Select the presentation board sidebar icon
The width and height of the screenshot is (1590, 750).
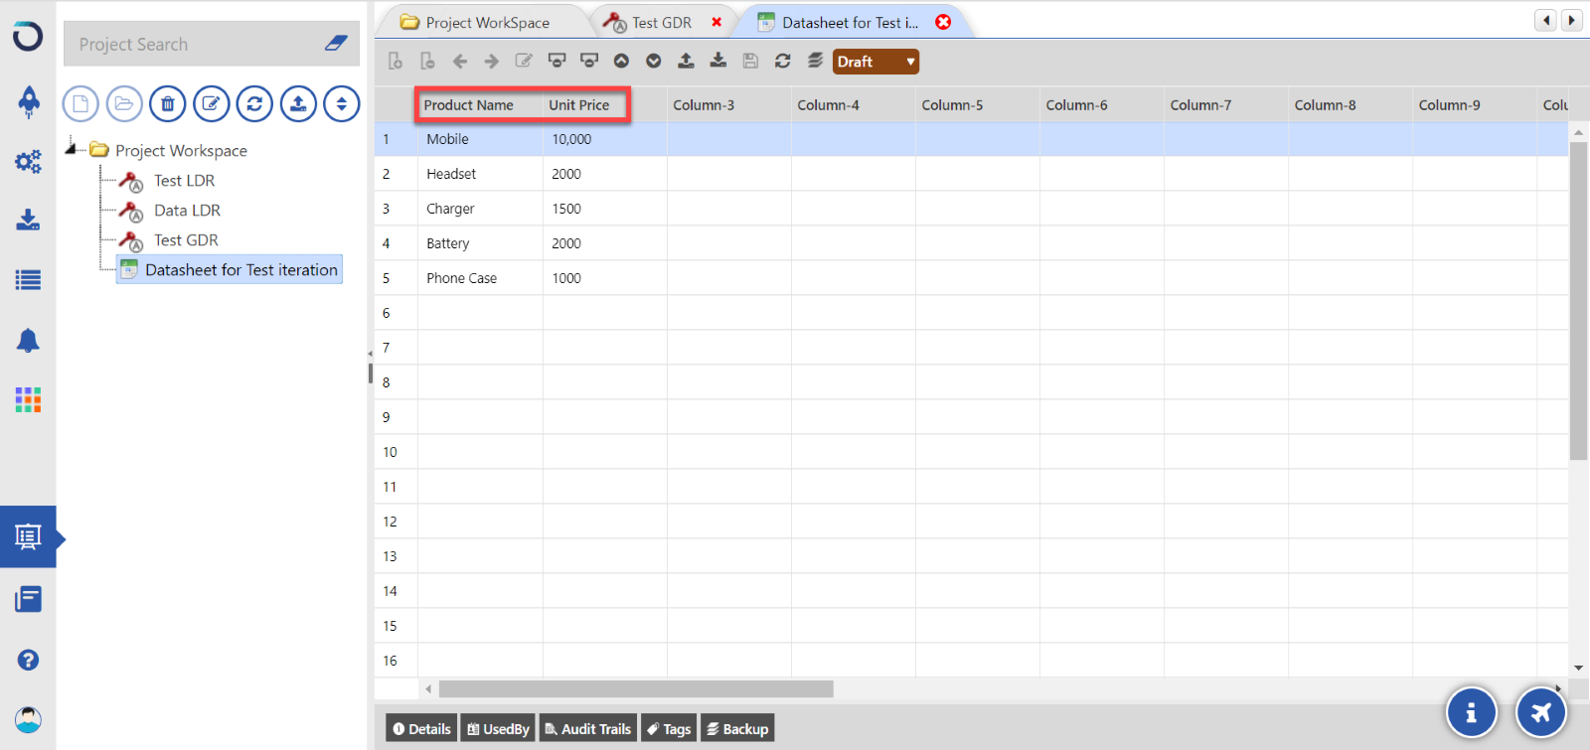(28, 537)
